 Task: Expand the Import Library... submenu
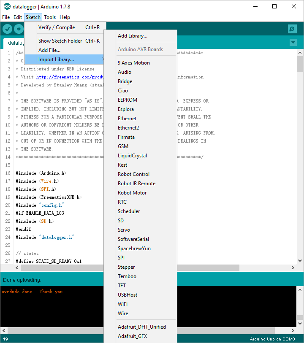click(x=64, y=59)
